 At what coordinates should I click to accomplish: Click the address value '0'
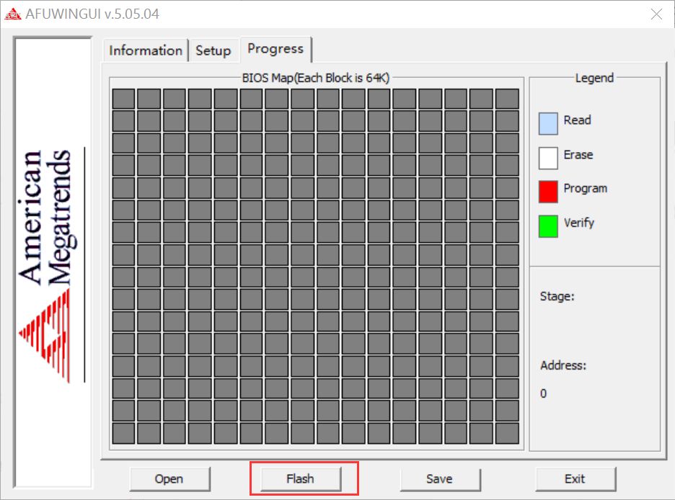pyautogui.click(x=543, y=393)
